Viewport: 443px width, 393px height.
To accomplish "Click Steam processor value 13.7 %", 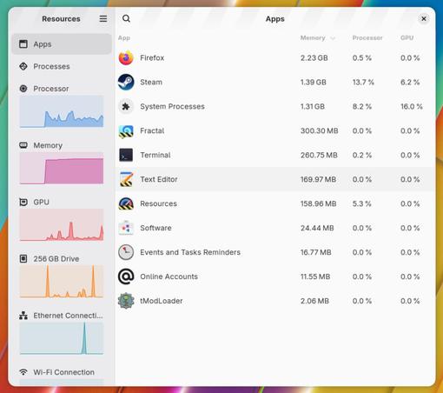I will [363, 83].
